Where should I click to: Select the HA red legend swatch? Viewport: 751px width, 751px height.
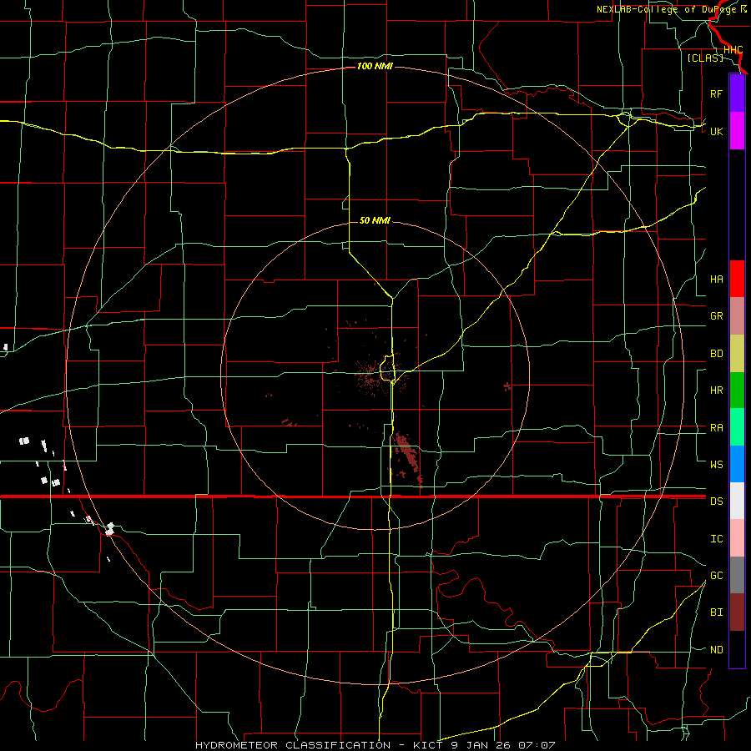[737, 279]
